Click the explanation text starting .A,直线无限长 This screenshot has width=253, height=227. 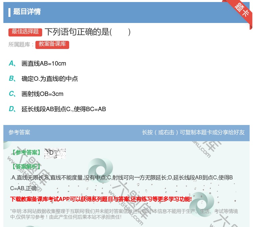tap(121, 178)
